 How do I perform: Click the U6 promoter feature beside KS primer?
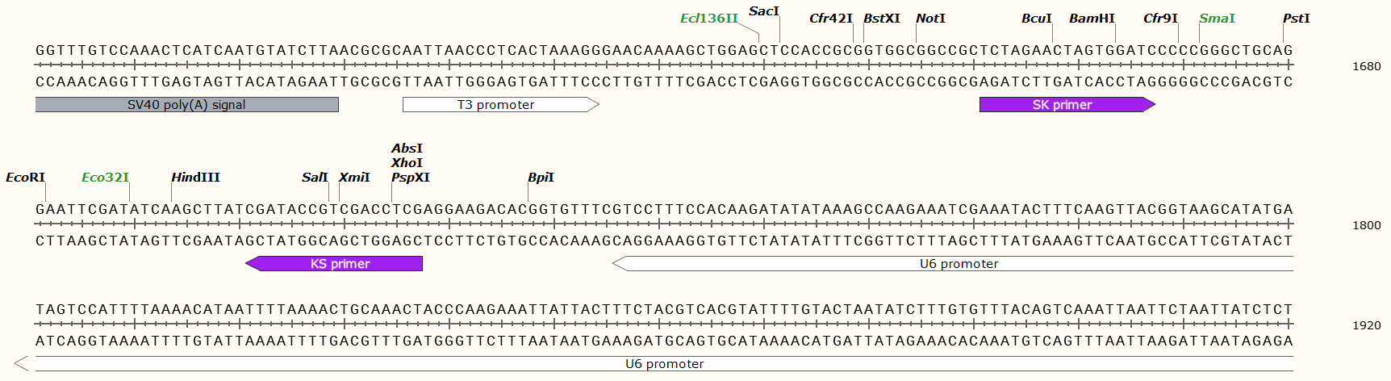pyautogui.click(x=959, y=264)
